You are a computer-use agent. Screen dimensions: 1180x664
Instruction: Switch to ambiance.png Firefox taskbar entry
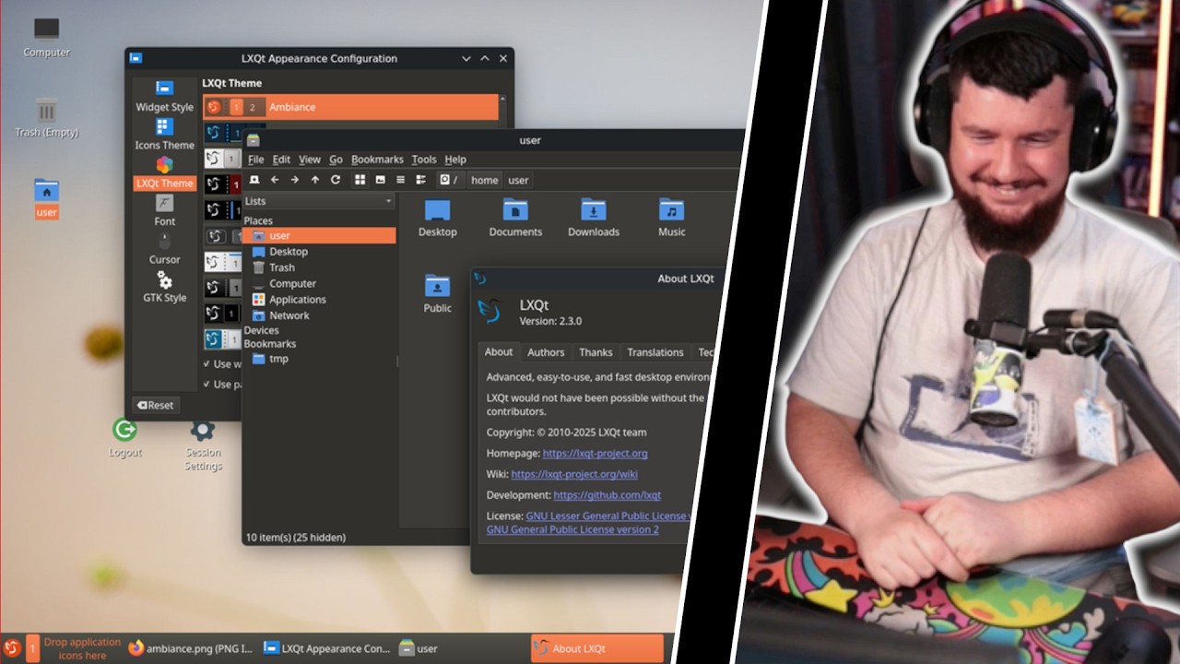(190, 648)
